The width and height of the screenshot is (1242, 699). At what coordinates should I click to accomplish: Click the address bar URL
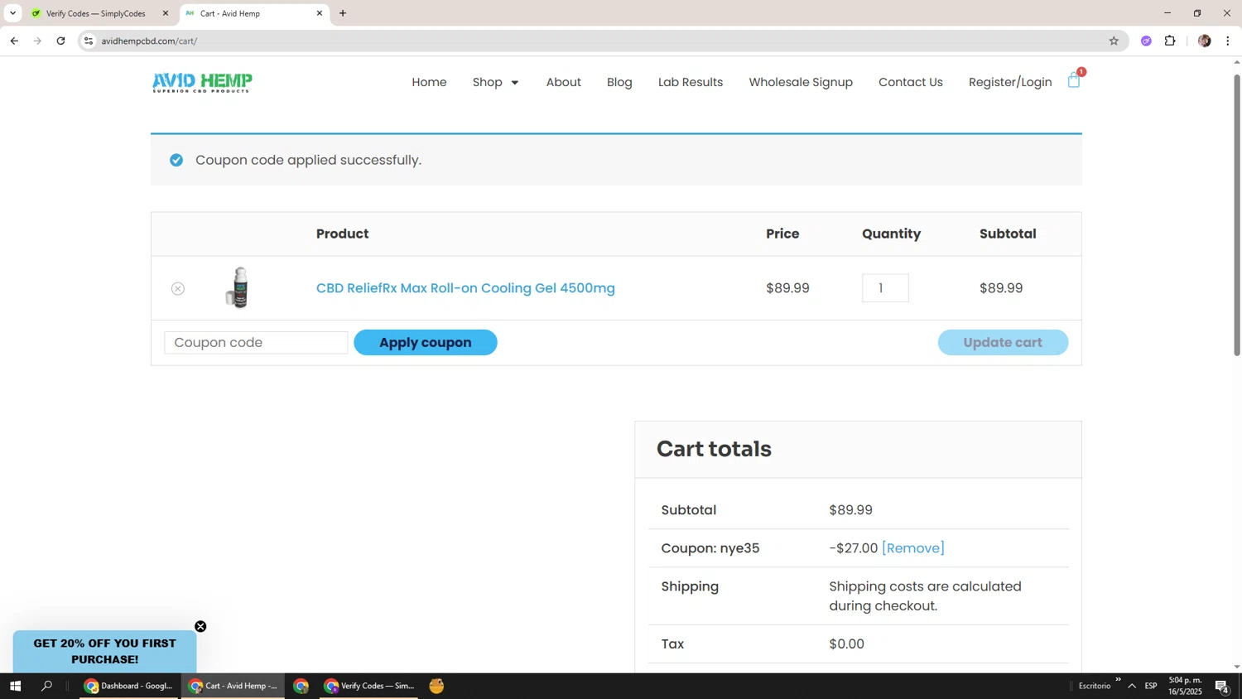(x=149, y=41)
